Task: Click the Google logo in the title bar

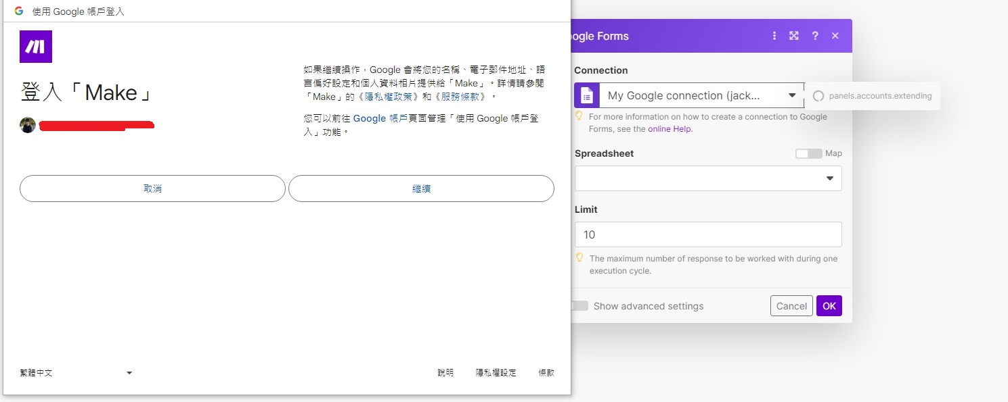Action: [x=19, y=11]
